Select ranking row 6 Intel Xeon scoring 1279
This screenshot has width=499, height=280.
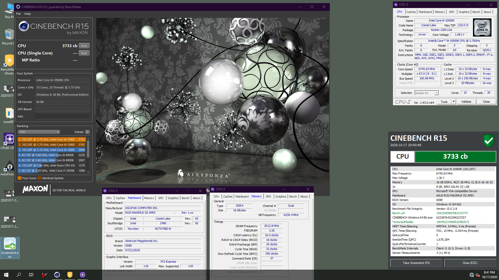(x=52, y=165)
